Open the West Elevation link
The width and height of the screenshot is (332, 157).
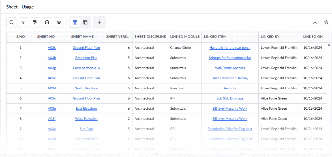(x=86, y=119)
